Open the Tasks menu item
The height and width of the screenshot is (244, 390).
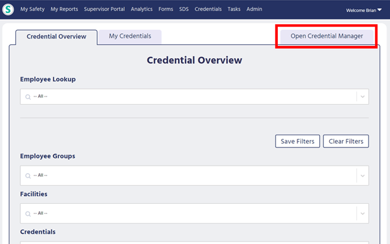pyautogui.click(x=234, y=9)
